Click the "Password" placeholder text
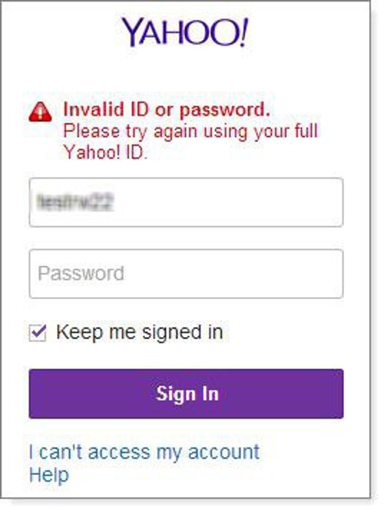The width and height of the screenshot is (385, 513). tap(81, 274)
